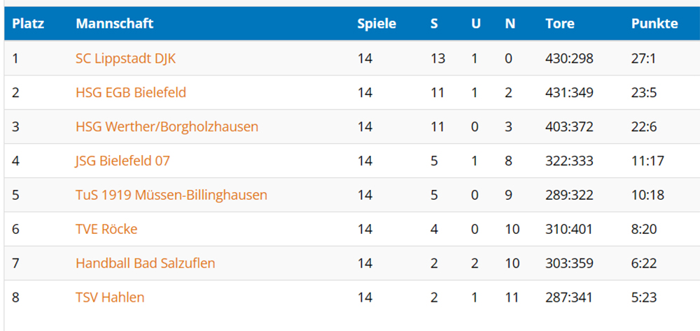The width and height of the screenshot is (700, 331).
Task: Click the Tore column header
Action: [560, 24]
